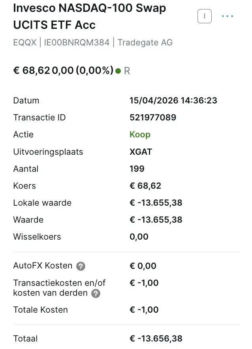Select the Transactie ID 521977089

(x=153, y=117)
